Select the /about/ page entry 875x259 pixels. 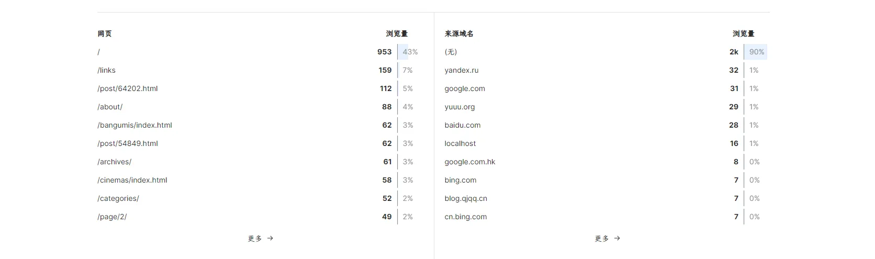110,107
